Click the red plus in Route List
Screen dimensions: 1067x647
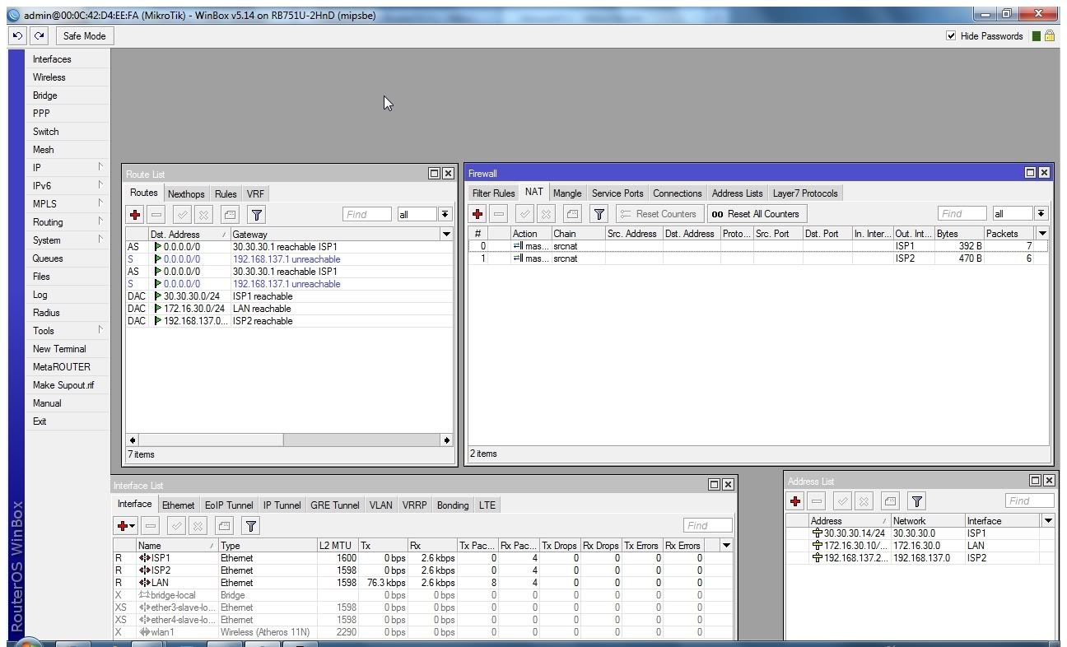tap(135, 214)
